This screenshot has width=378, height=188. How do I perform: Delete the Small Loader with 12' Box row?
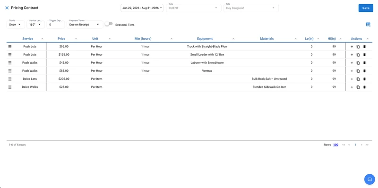(x=364, y=55)
